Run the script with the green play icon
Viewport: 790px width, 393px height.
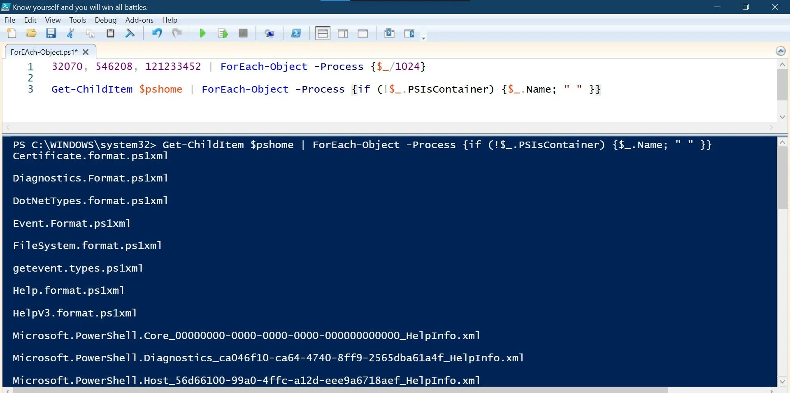coord(202,33)
